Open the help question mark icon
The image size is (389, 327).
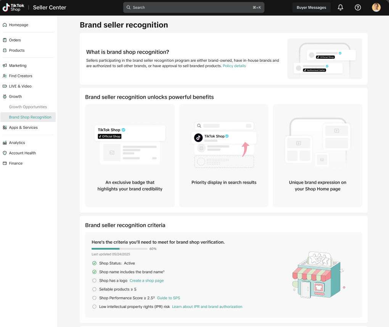358,8
